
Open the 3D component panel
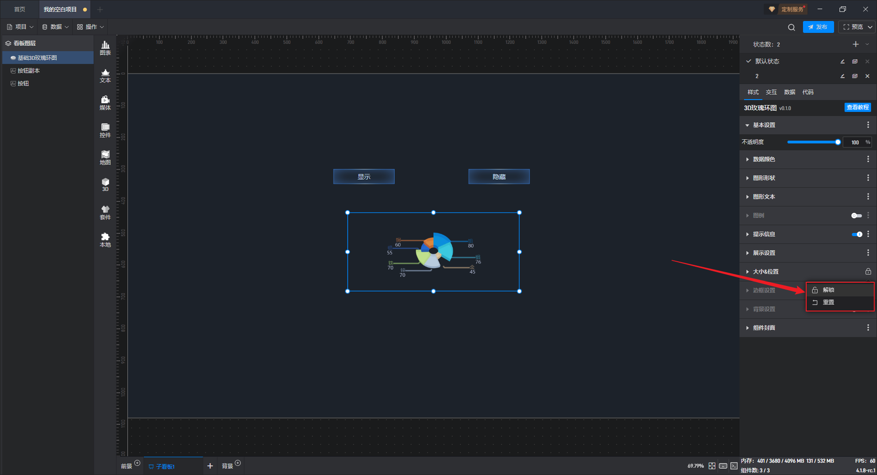[105, 185]
